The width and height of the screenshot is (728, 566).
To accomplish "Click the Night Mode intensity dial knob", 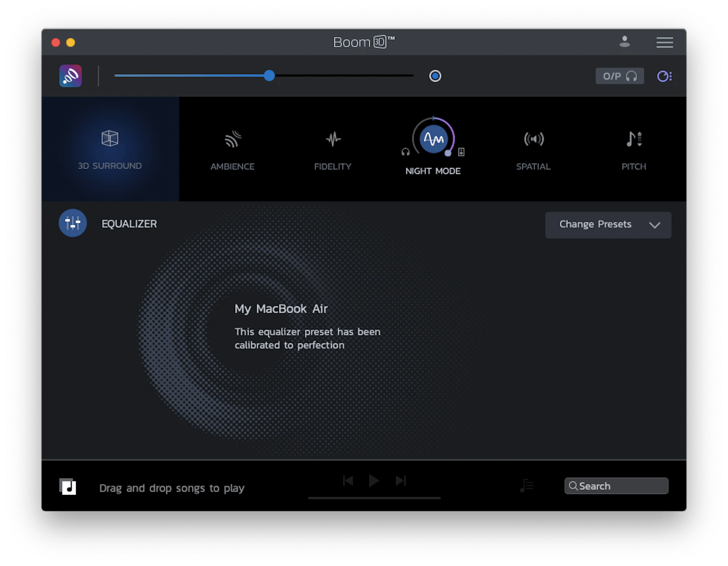I will (448, 153).
